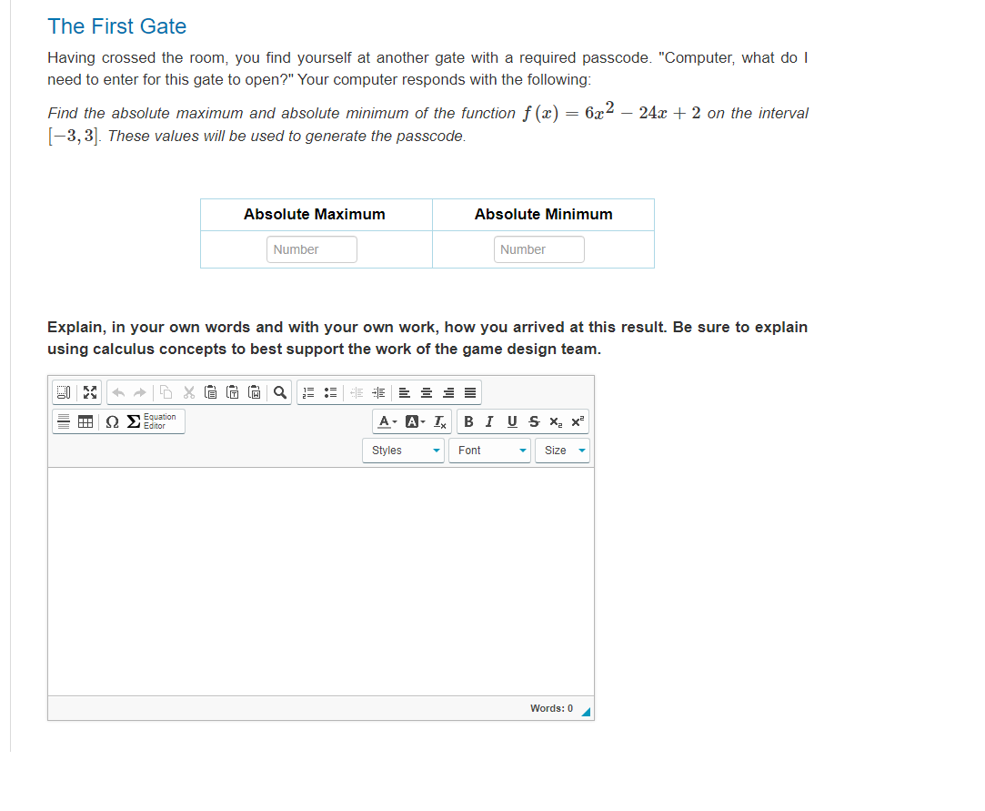Paste from Word using the toolbar

pyautogui.click(x=256, y=391)
